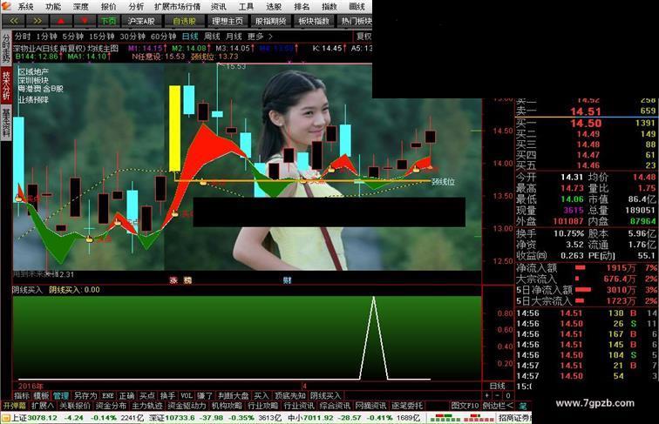Click the 图文F10 button
This screenshot has height=424, width=659.
click(465, 406)
